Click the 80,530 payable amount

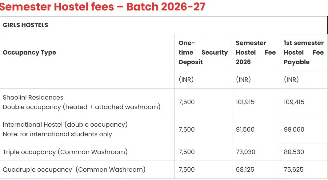pos(294,152)
